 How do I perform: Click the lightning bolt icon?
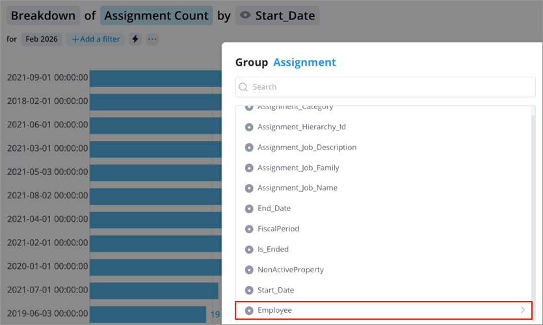point(135,40)
